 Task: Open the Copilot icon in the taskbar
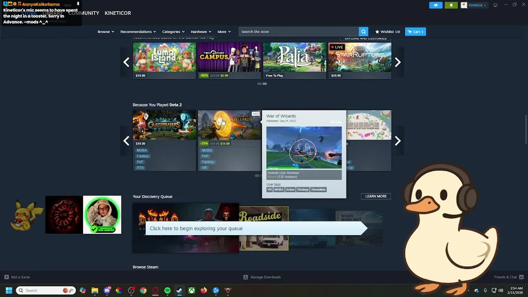(83, 290)
